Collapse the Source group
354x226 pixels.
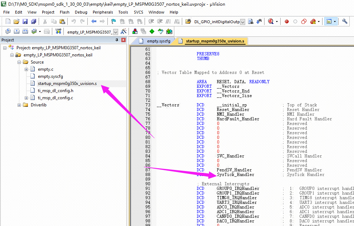tap(19, 62)
